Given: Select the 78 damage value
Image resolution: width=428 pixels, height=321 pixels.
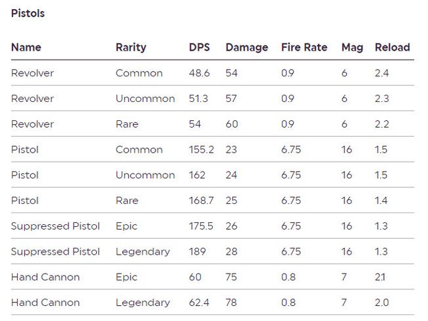Looking at the screenshot, I should [x=231, y=303].
